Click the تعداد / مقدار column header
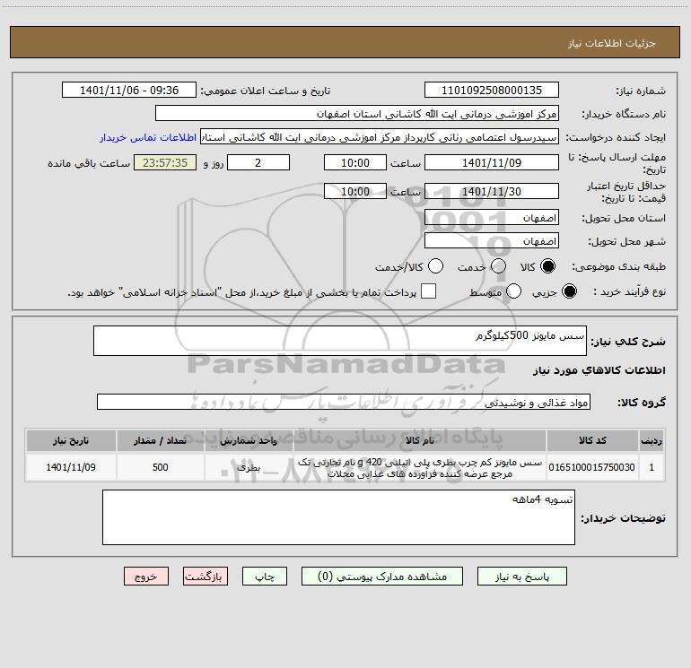 coord(161,440)
